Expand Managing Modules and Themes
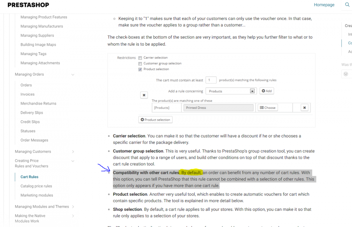The width and height of the screenshot is (352, 227). coord(73,207)
